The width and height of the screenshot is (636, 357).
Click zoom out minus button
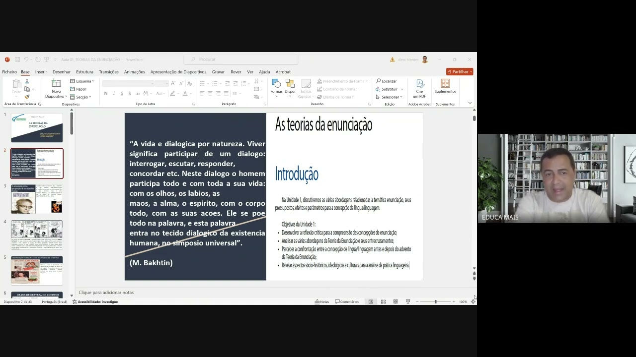point(417,301)
